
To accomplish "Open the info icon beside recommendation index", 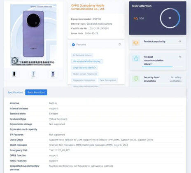I will pyautogui.click(x=151, y=64).
